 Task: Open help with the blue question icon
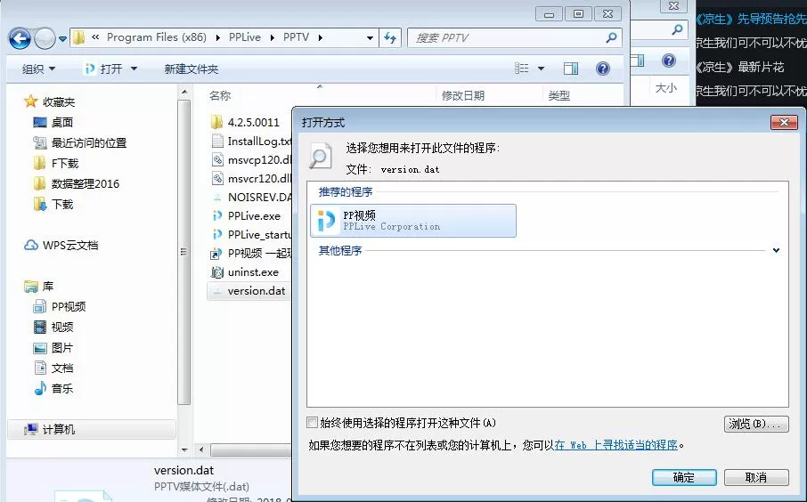(x=603, y=69)
